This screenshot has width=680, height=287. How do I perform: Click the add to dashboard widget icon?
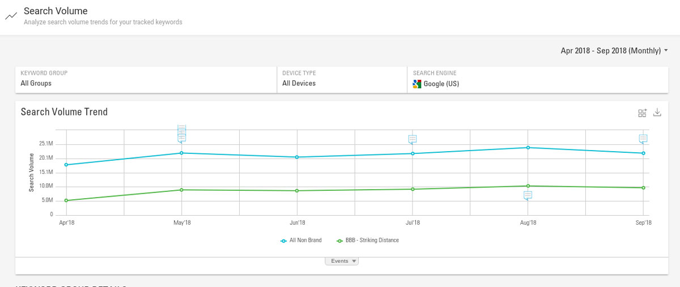[x=642, y=113]
